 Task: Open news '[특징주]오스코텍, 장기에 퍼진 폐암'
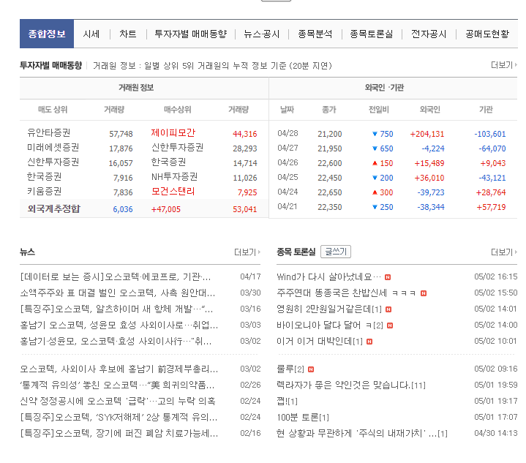tap(119, 433)
